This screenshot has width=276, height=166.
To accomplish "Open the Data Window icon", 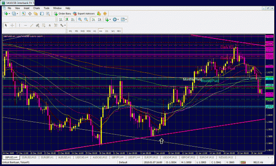I will pyautogui.click(x=30, y=14).
